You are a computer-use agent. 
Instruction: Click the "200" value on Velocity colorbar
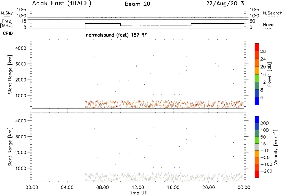(x=265, y=123)
